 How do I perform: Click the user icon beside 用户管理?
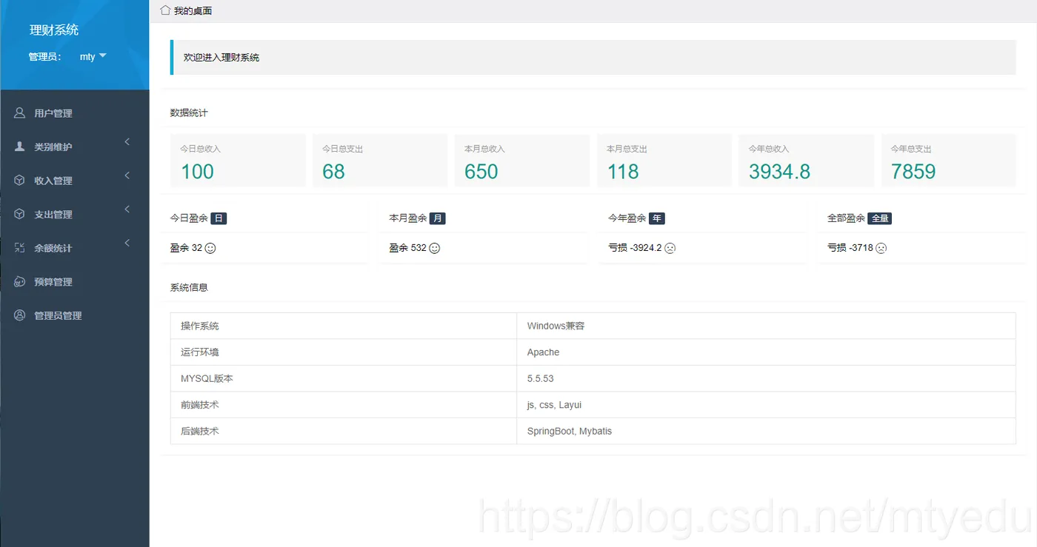20,113
